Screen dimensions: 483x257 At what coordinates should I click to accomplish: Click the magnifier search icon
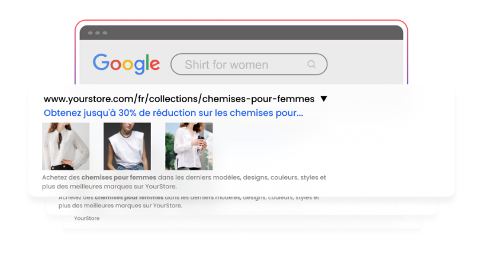coord(311,64)
